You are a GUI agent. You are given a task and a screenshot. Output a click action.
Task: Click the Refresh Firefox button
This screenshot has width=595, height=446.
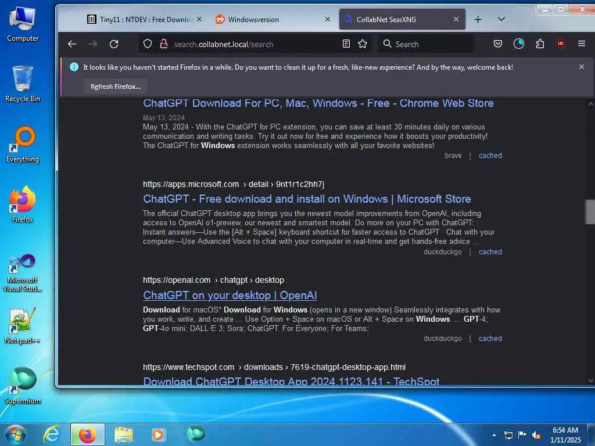pos(116,87)
